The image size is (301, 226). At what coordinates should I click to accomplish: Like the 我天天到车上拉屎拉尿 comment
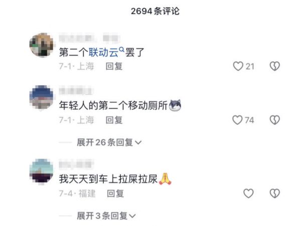tap(248, 193)
